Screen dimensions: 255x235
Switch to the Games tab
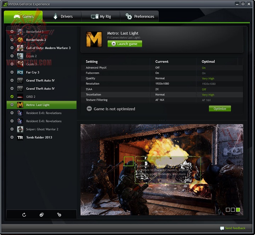(23, 17)
